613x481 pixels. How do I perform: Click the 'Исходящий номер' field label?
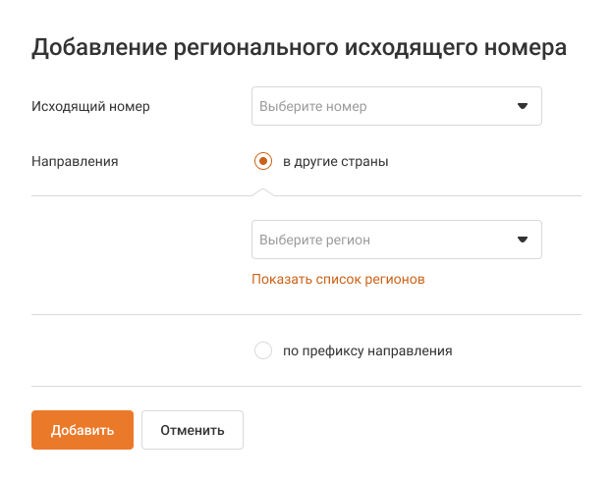tap(91, 106)
